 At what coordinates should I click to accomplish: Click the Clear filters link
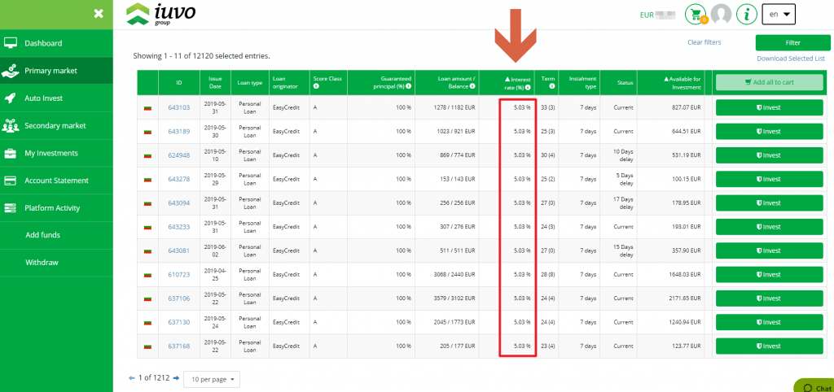704,42
